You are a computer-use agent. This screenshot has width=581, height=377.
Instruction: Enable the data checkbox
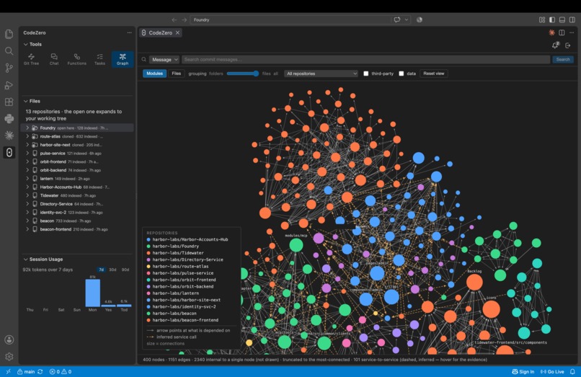(402, 74)
